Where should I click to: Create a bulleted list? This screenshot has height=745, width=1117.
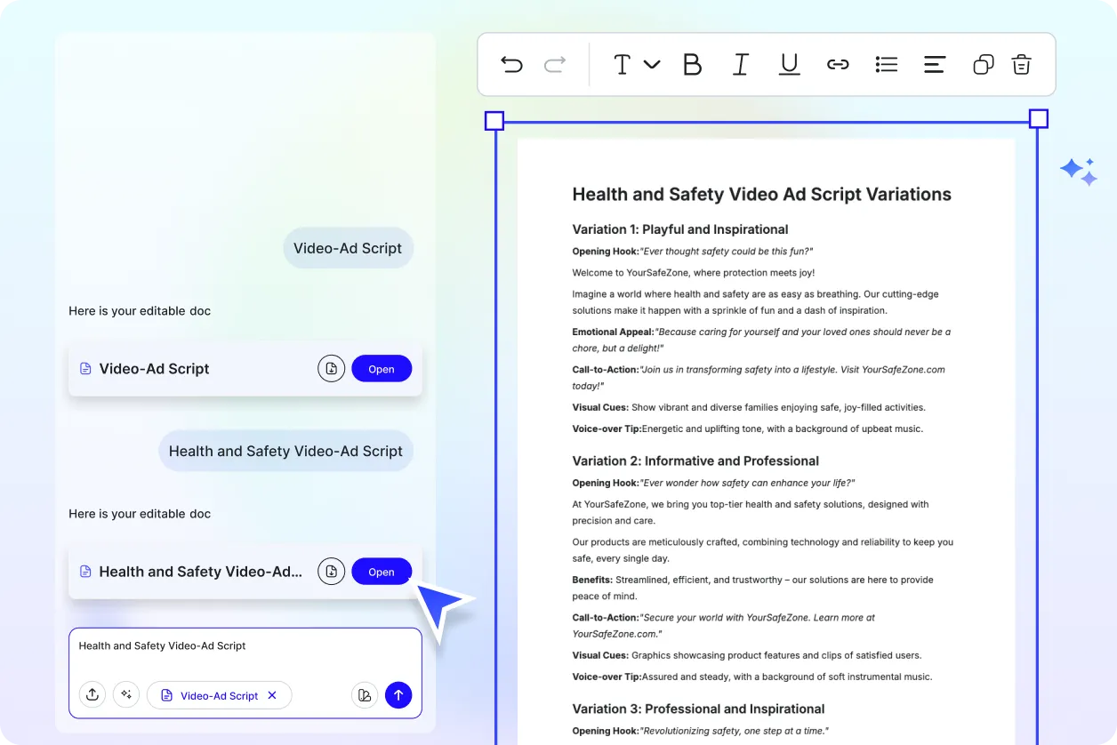(886, 64)
